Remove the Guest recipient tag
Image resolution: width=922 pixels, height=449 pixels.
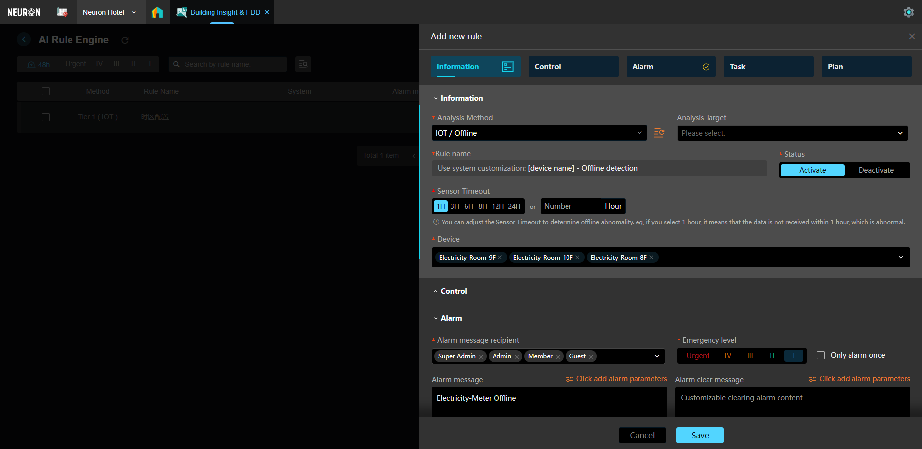click(591, 357)
